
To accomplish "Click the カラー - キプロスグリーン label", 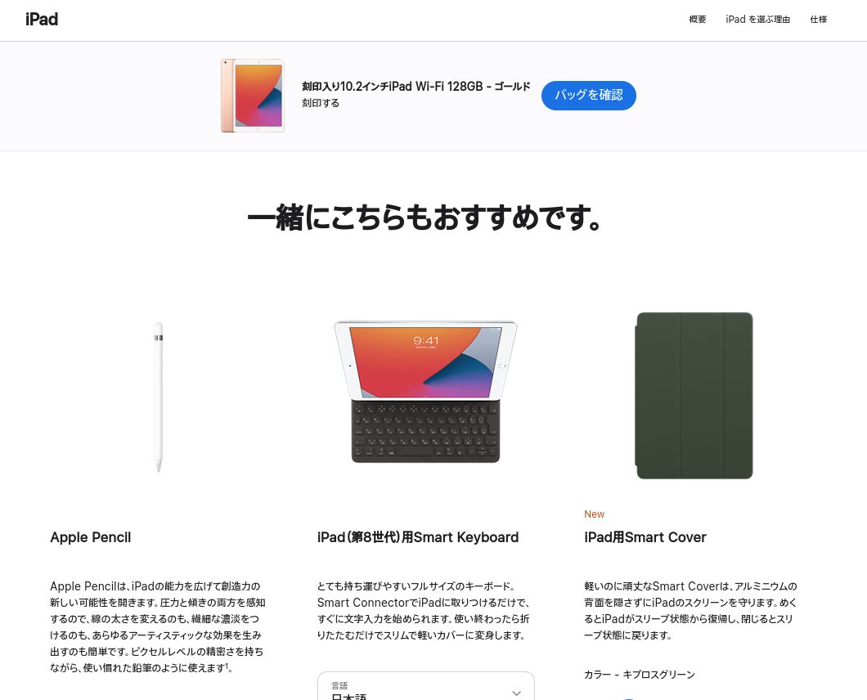I will pyautogui.click(x=639, y=675).
